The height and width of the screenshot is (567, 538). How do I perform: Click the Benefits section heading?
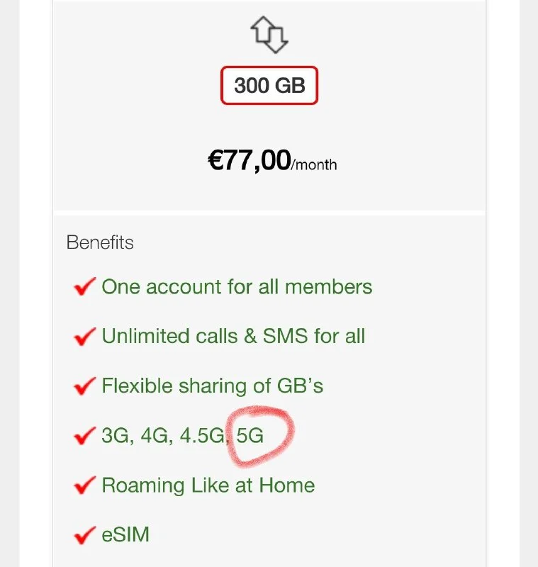(100, 242)
